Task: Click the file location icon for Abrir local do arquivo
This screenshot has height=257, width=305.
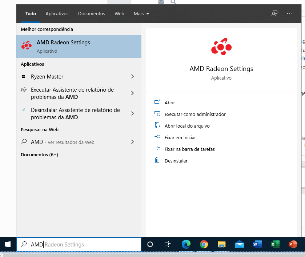Action: (x=157, y=125)
